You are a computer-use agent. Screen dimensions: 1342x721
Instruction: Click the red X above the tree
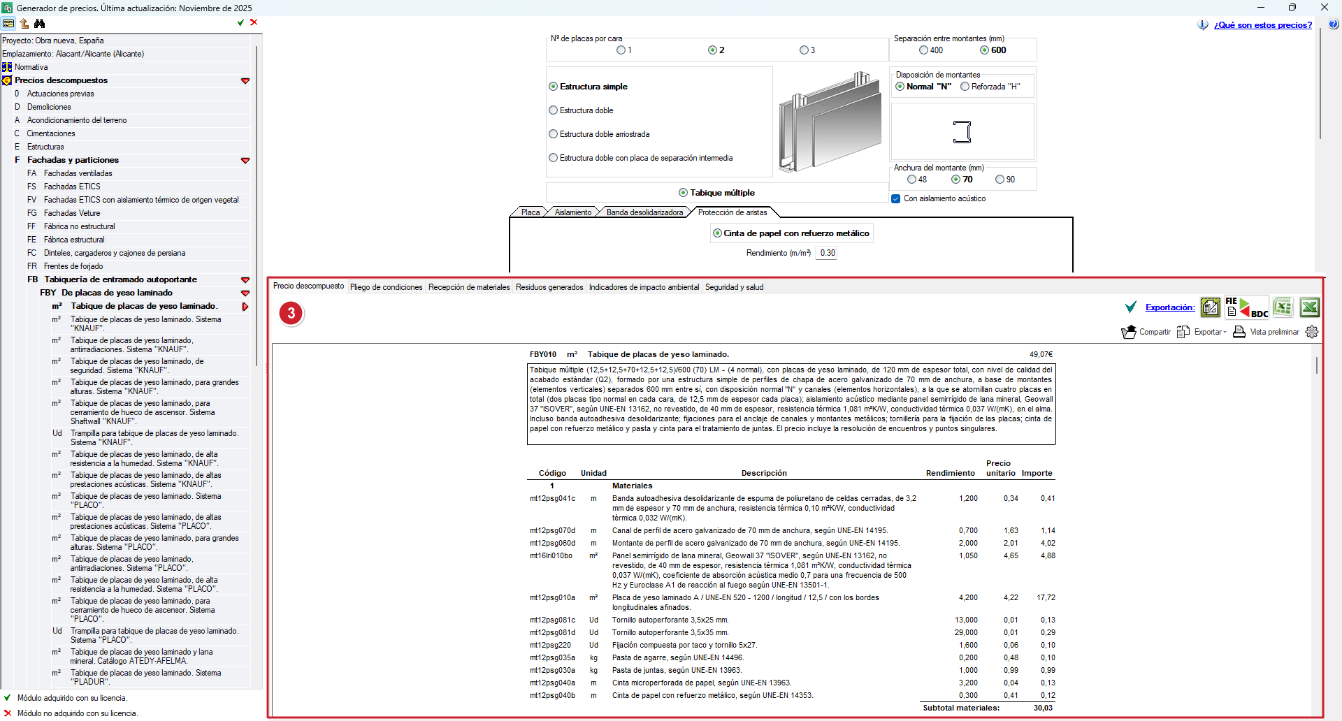(254, 22)
